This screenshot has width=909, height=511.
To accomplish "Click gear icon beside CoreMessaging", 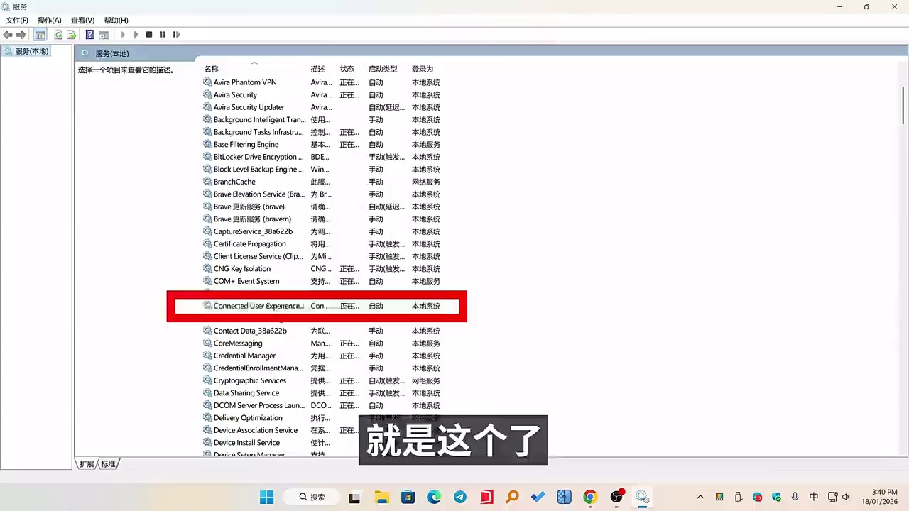I will coord(207,344).
